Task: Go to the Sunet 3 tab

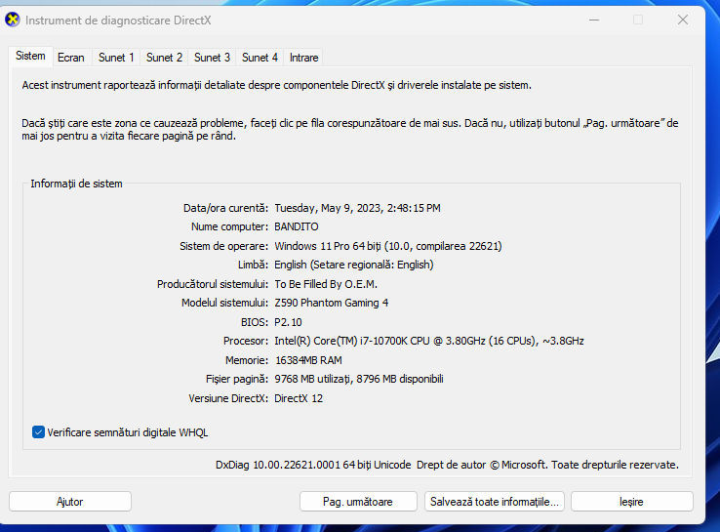Action: (x=212, y=58)
